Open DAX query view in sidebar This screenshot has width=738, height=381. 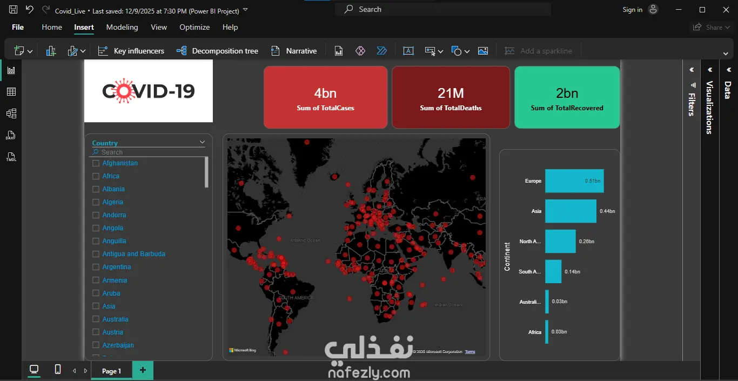tap(11, 135)
